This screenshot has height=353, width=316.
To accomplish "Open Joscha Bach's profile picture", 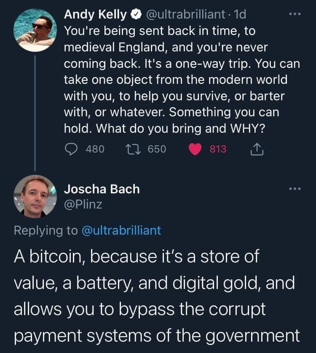I will click(35, 196).
